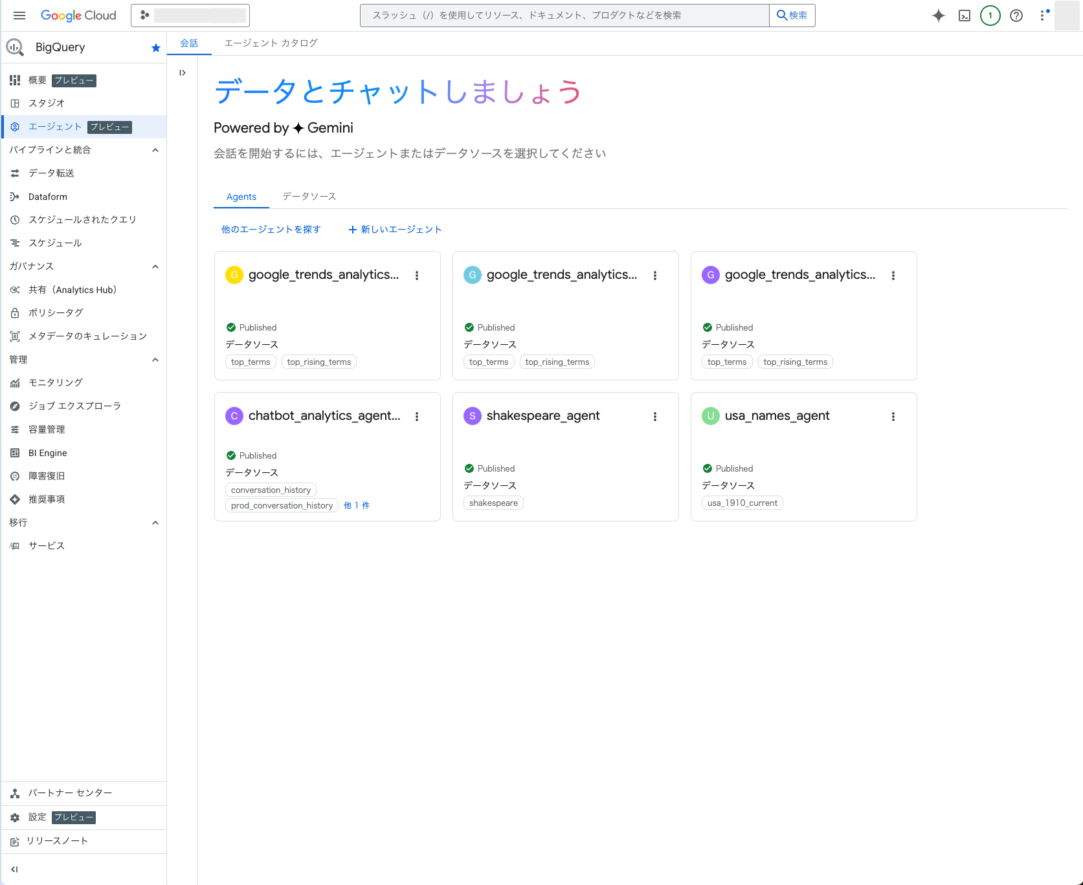Screen dimensions: 1083x885
Task: Expand the conversation side panel toggle
Action: pyautogui.click(x=183, y=73)
